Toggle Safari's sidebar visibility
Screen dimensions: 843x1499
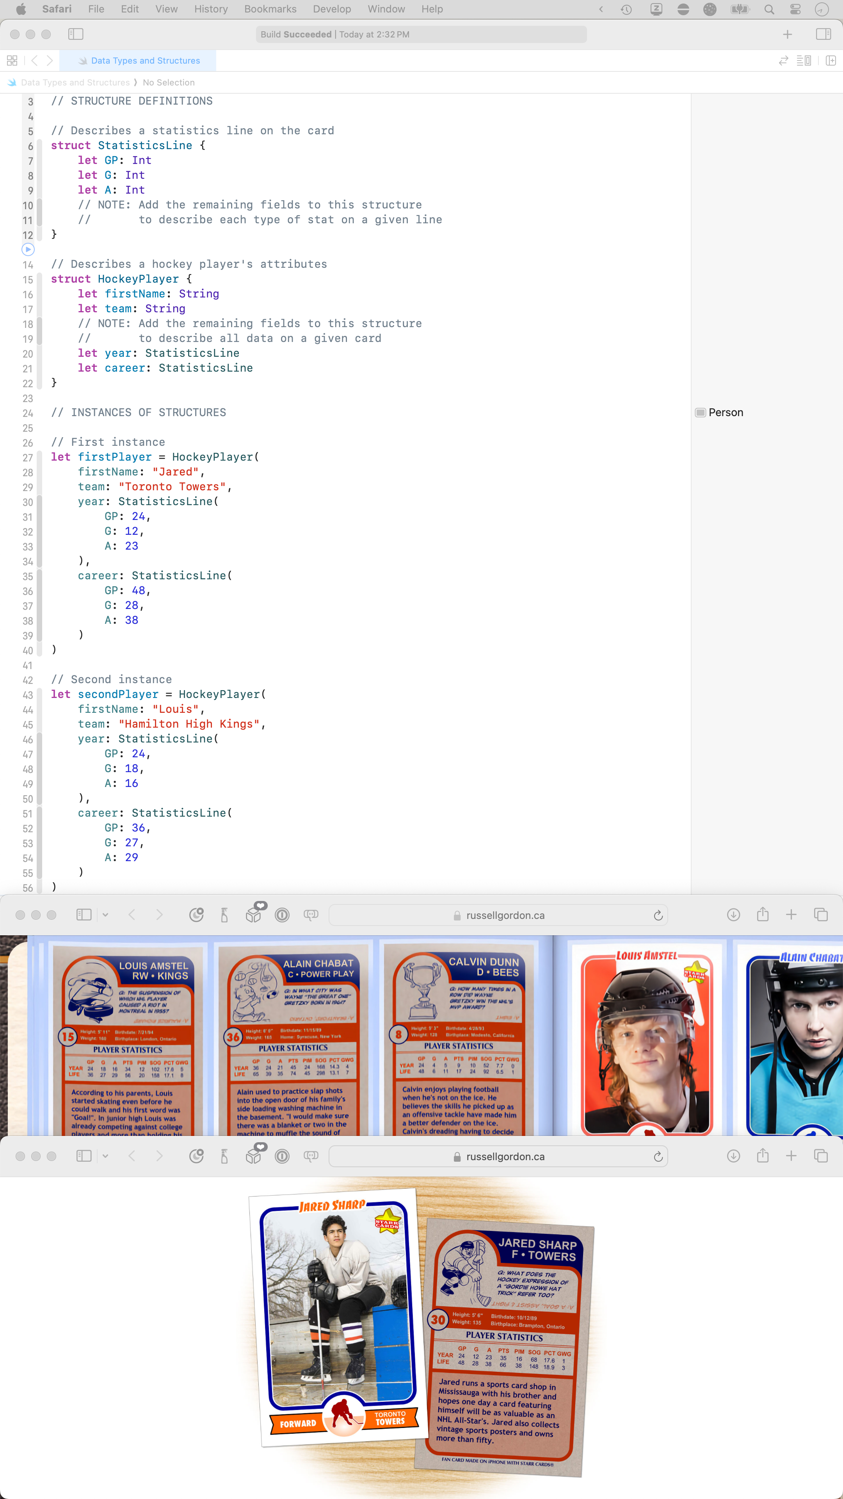point(83,914)
